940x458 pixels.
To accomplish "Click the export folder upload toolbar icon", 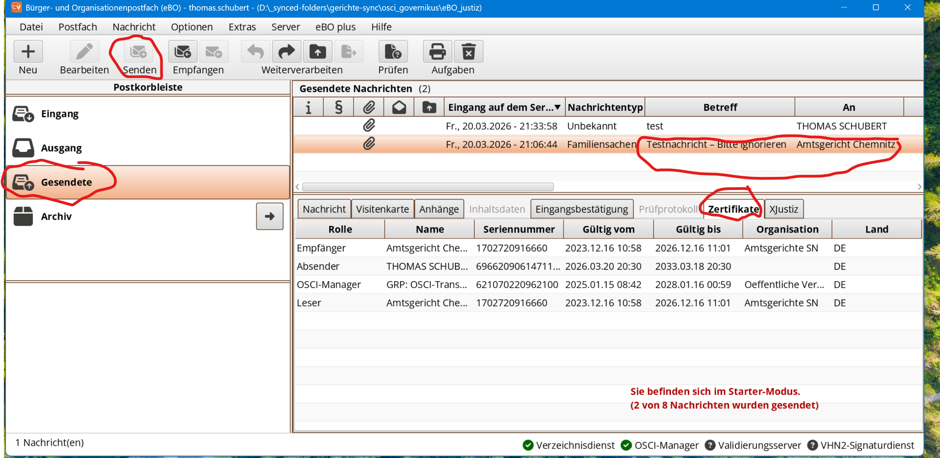I will coord(318,51).
